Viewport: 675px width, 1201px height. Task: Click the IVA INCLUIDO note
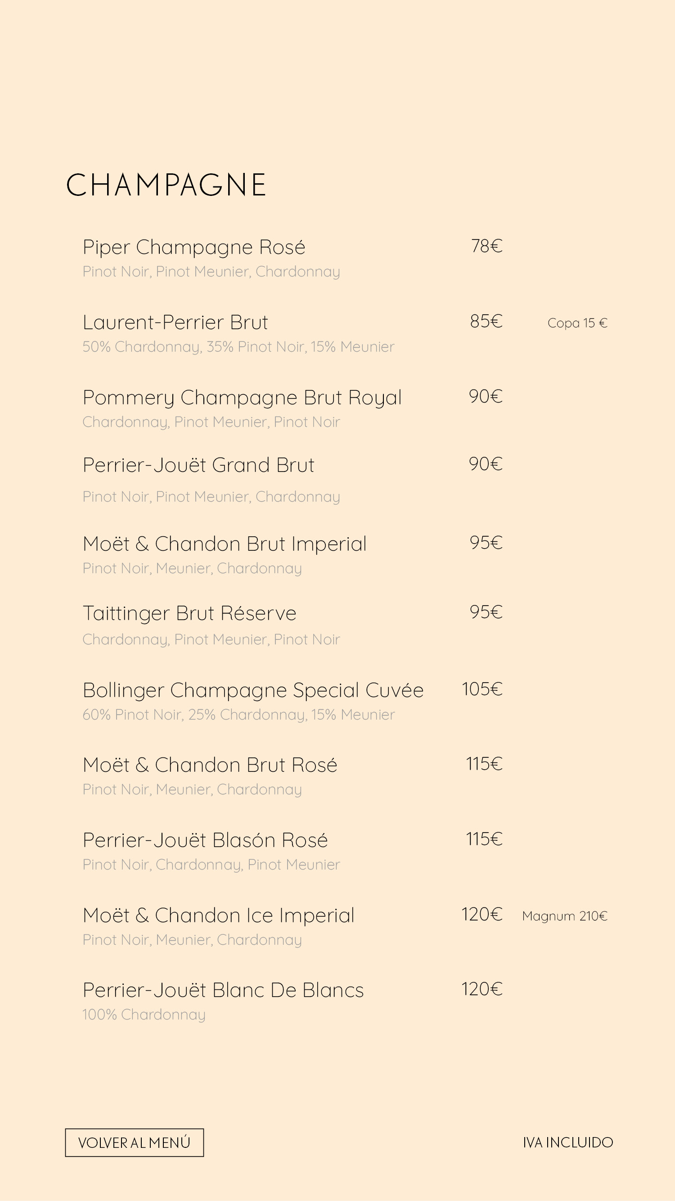pyautogui.click(x=568, y=1142)
